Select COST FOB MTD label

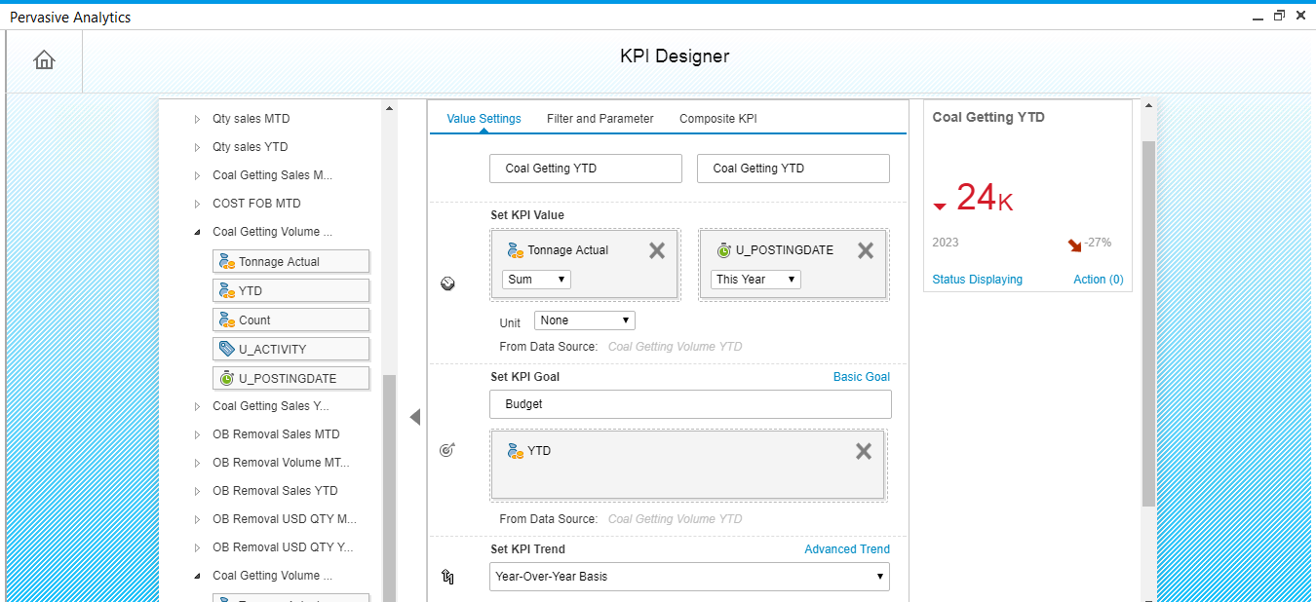coord(256,204)
